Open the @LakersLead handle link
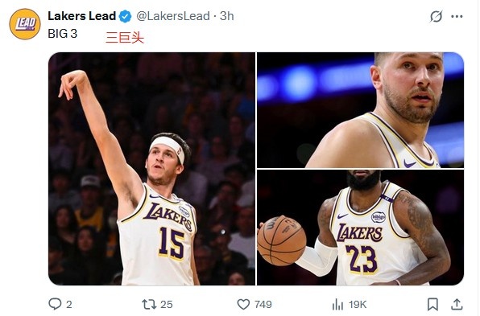Screen dimensions: 480x316 click(x=173, y=16)
